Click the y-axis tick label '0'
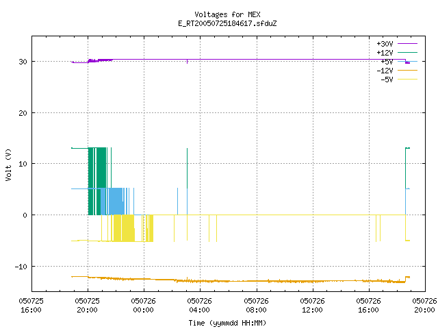Image resolution: width=438 pixels, height=329 pixels. pos(25,215)
